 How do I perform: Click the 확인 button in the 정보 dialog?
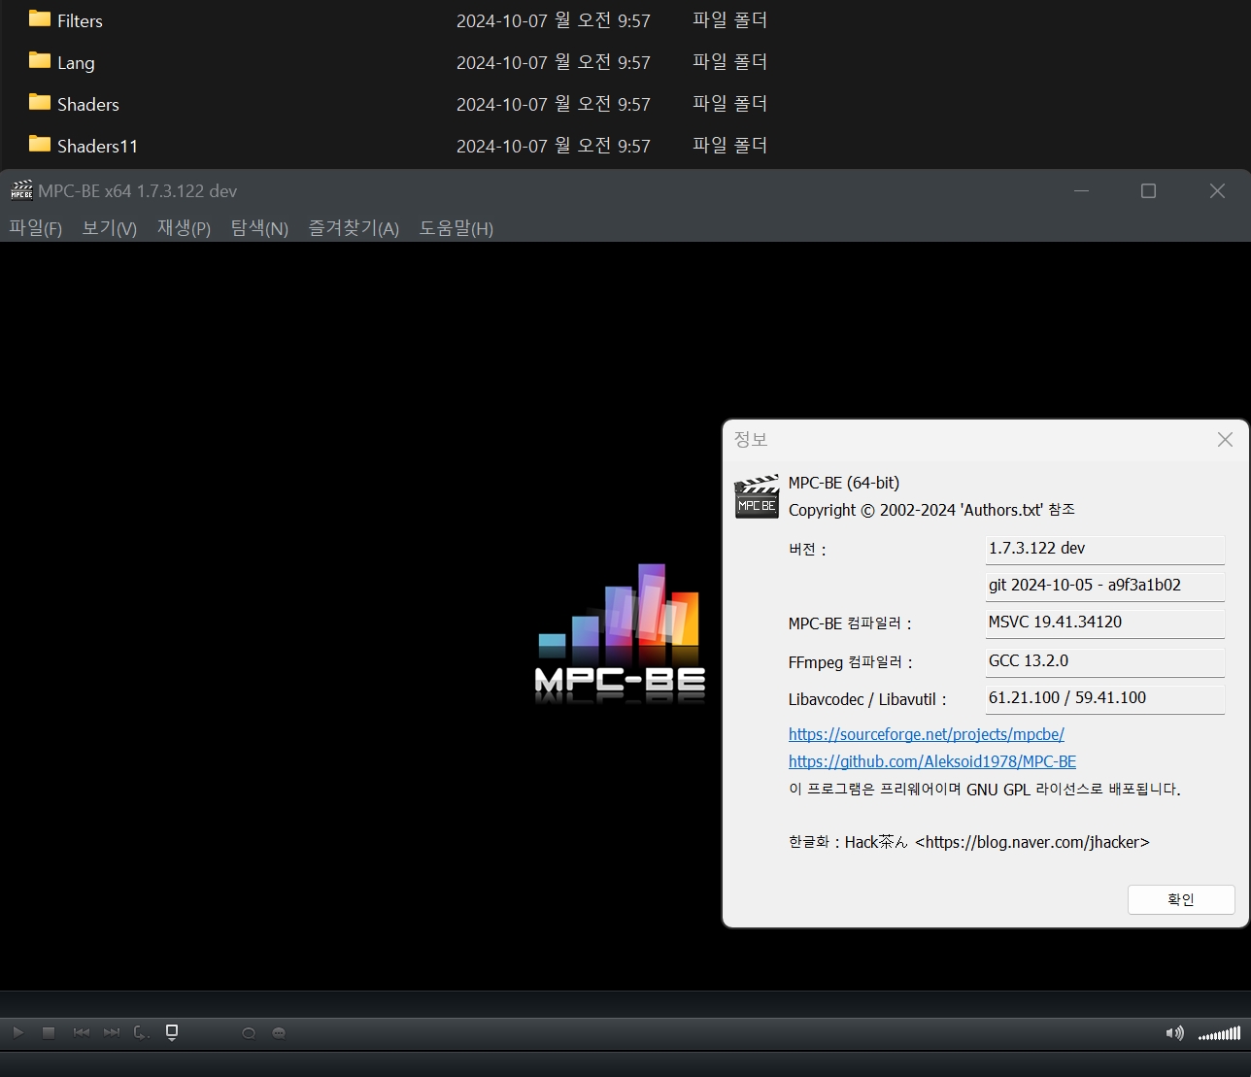point(1181,899)
